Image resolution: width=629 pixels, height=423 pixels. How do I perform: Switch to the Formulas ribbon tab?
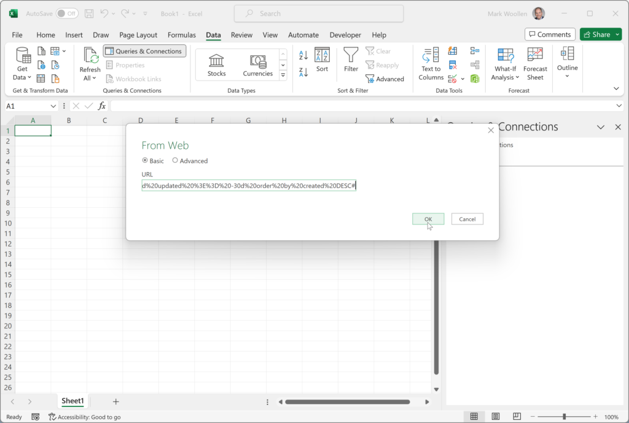(181, 35)
